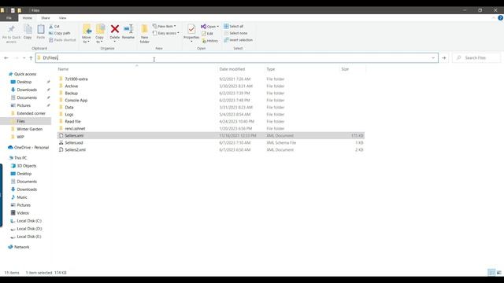This screenshot has width=504, height=283.
Task: Open the Easy access dropdown
Action: point(166,33)
